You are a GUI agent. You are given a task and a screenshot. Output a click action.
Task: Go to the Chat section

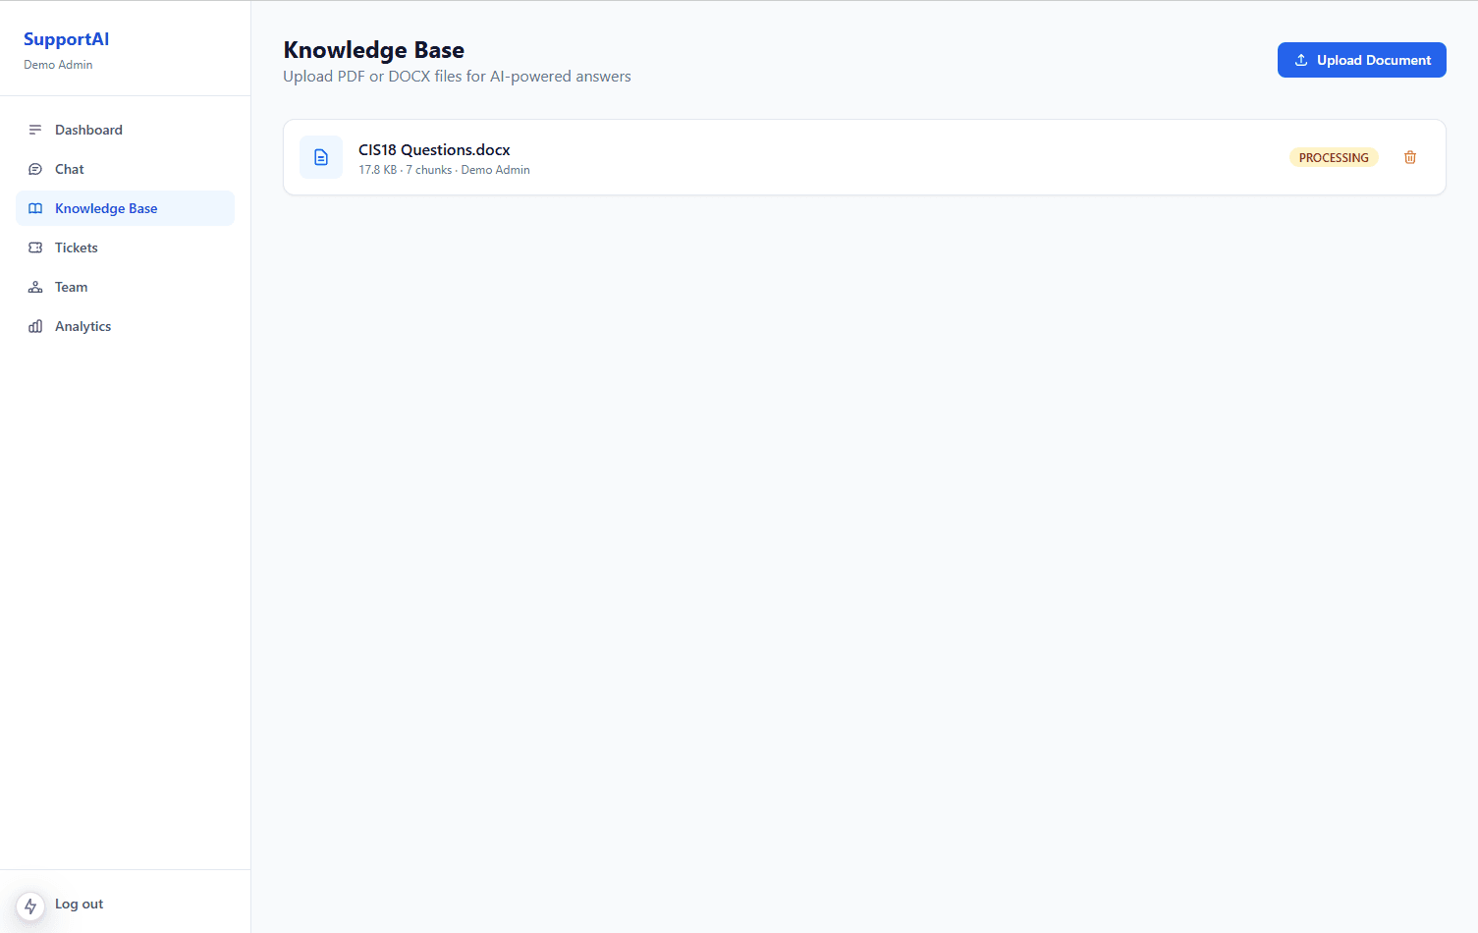(x=126, y=169)
